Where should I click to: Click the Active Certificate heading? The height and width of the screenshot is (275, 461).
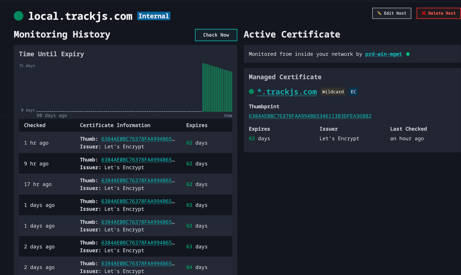[x=292, y=34]
